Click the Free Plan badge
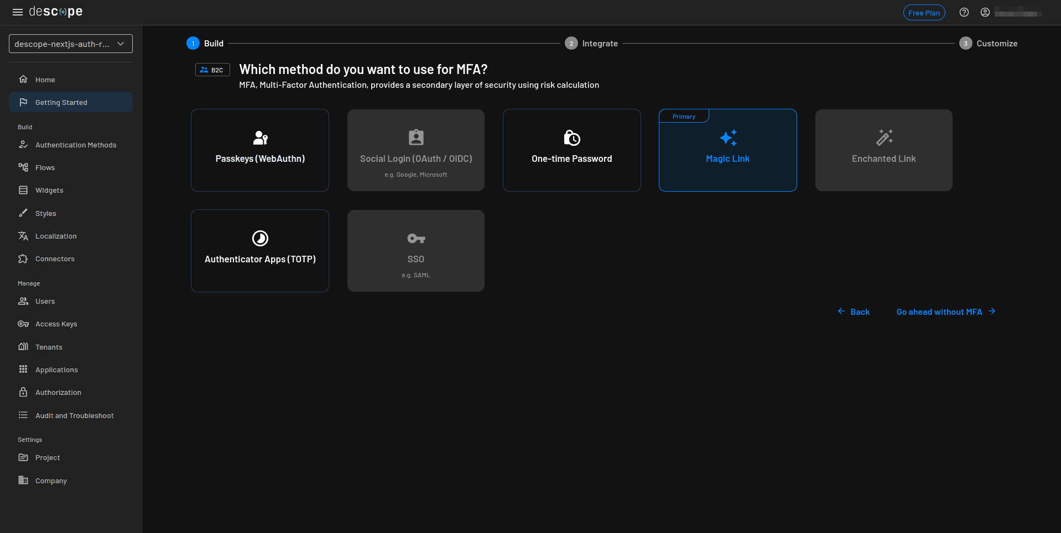The height and width of the screenshot is (533, 1061). (924, 13)
